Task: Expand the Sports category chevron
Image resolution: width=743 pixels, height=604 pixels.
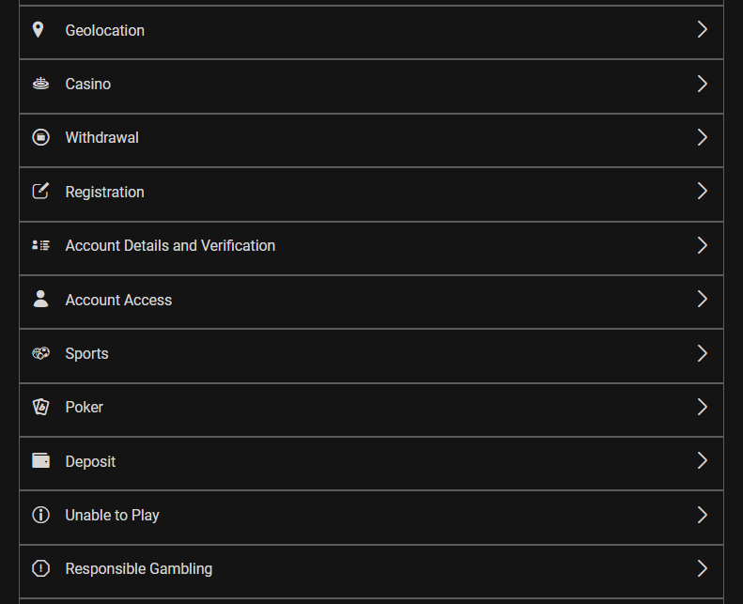Action: coord(703,353)
